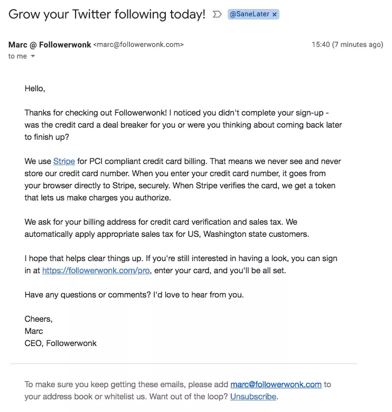This screenshot has height=412, width=392.
Task: Click the Unsubscribe link
Action: coord(253,396)
